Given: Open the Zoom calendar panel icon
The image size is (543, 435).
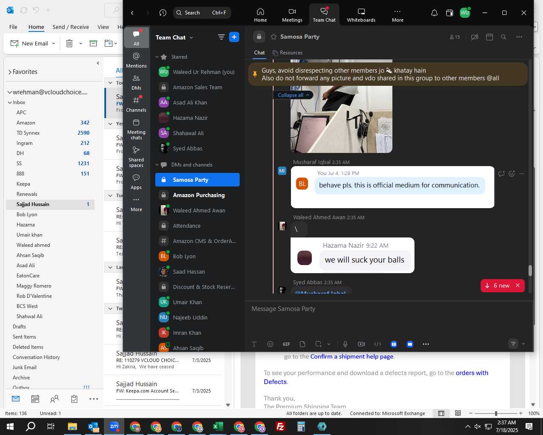Looking at the screenshot, I should point(450,13).
